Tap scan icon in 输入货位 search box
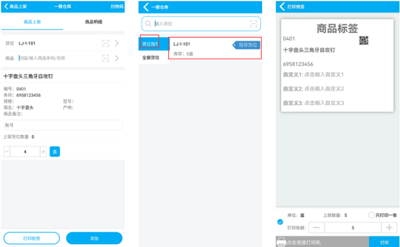 [x=253, y=24]
